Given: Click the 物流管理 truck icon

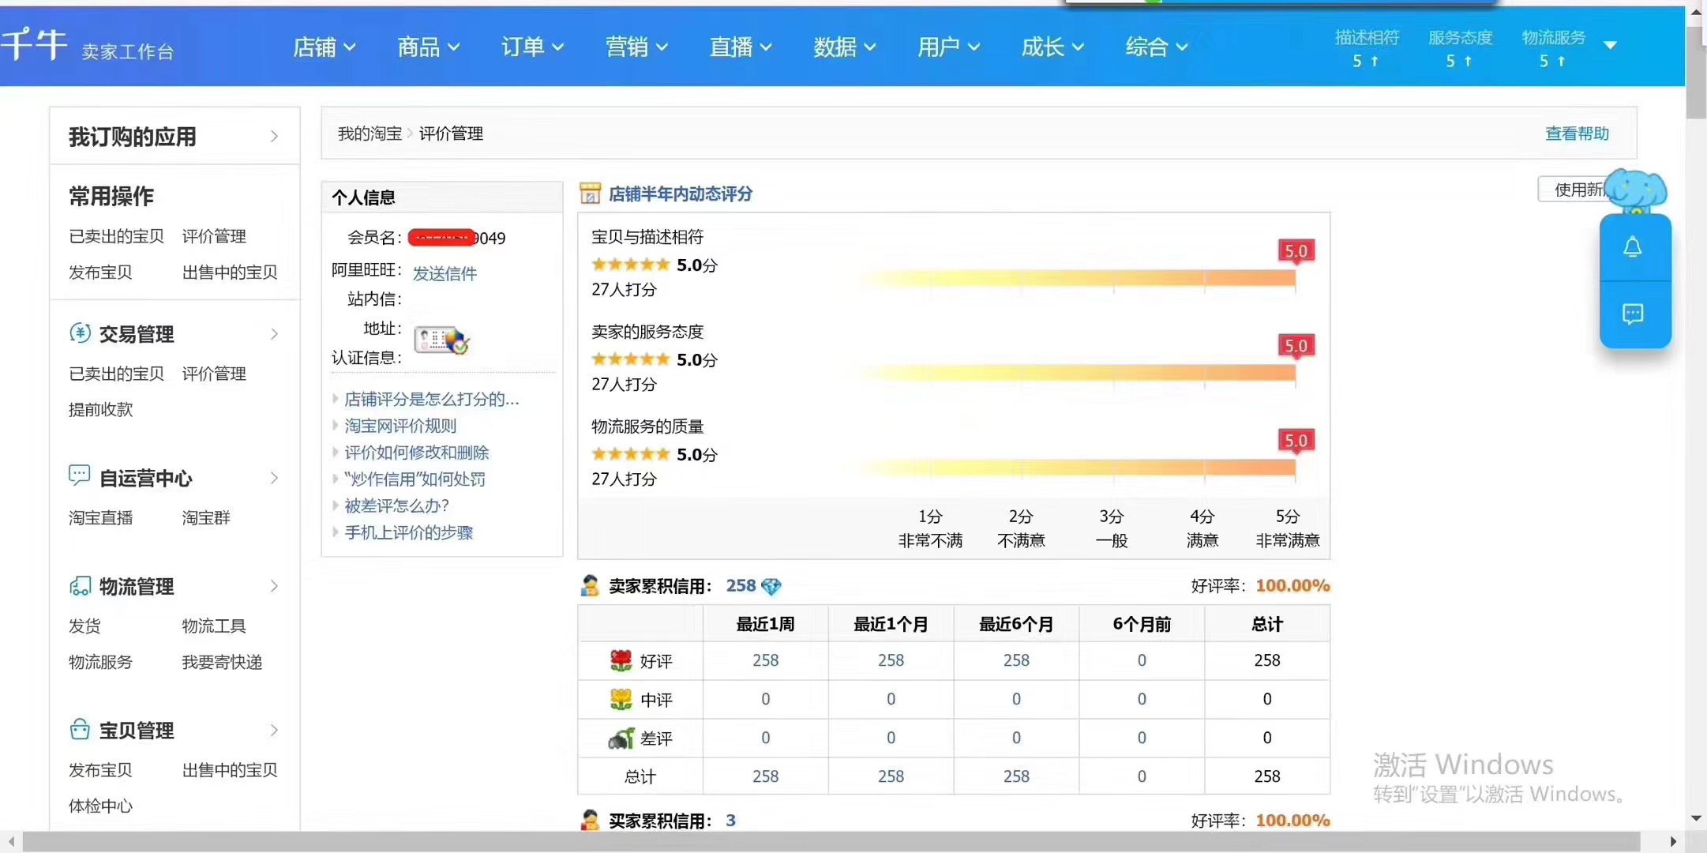Looking at the screenshot, I should pos(80,586).
